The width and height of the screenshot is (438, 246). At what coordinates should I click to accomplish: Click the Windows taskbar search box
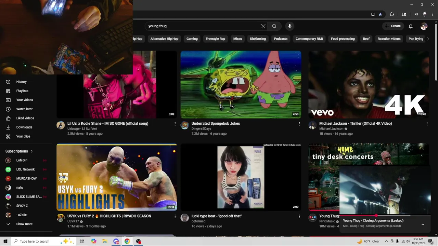click(43, 241)
